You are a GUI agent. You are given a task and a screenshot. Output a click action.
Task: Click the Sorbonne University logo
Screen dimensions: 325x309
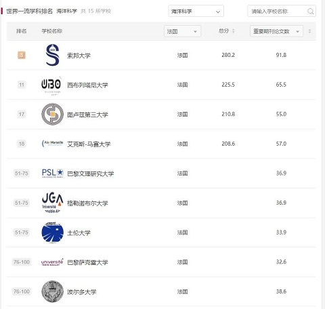pyautogui.click(x=52, y=55)
